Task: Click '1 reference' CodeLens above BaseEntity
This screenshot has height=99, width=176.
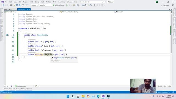Action: pos(27,33)
